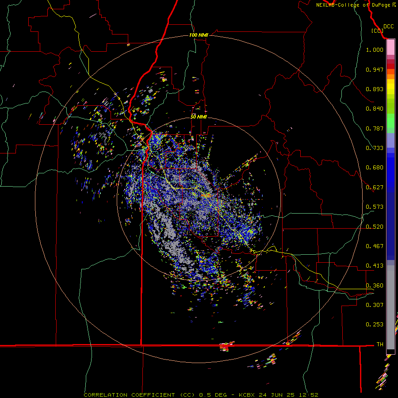398x398 pixels.
Task: Click the 0.733 scale value
Action: pyautogui.click(x=375, y=148)
